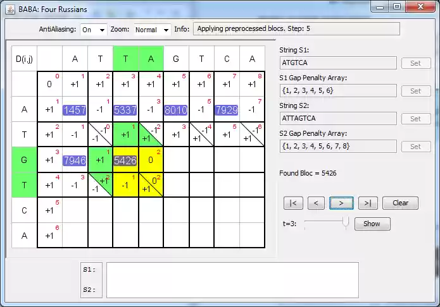Screen dimensions: 440x307
Task: Maximize the BABA: Four Russians window
Action: [x=397, y=7]
